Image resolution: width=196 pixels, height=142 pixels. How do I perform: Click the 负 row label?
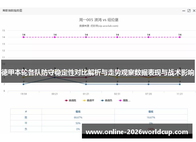tap(26, 129)
